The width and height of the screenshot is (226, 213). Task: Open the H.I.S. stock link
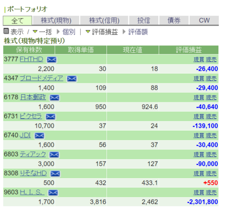tap(32, 192)
